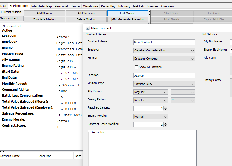
Task: Click the Required Lances number field
Action: 149,108
